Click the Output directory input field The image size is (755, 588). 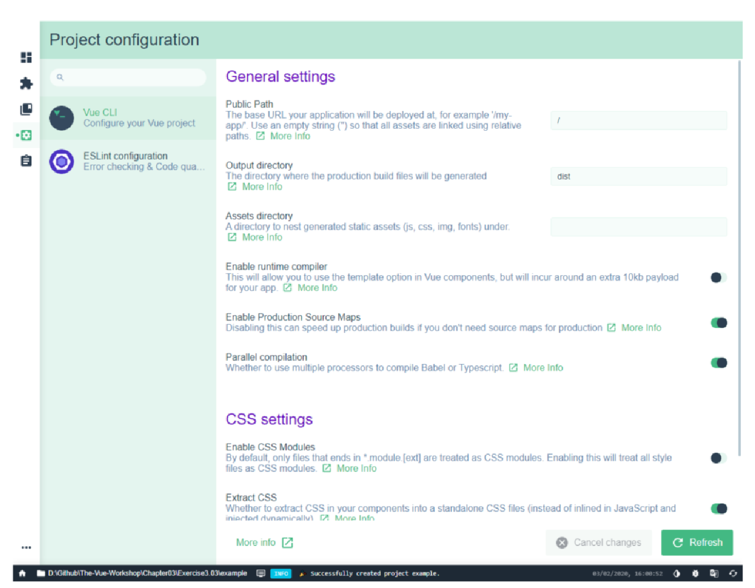click(x=639, y=177)
